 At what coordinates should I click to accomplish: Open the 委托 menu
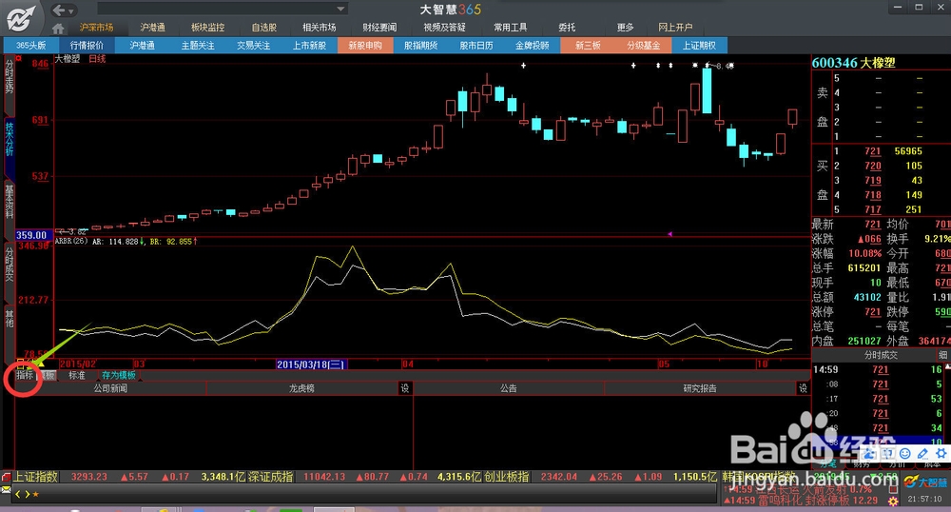(567, 28)
